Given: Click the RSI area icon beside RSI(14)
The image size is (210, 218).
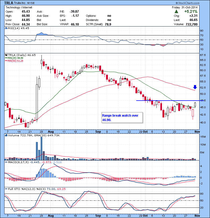Looking at the screenshot, I should click(6, 28).
